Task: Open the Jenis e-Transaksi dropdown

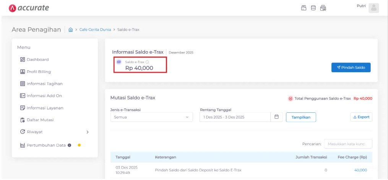Action: coord(152,117)
